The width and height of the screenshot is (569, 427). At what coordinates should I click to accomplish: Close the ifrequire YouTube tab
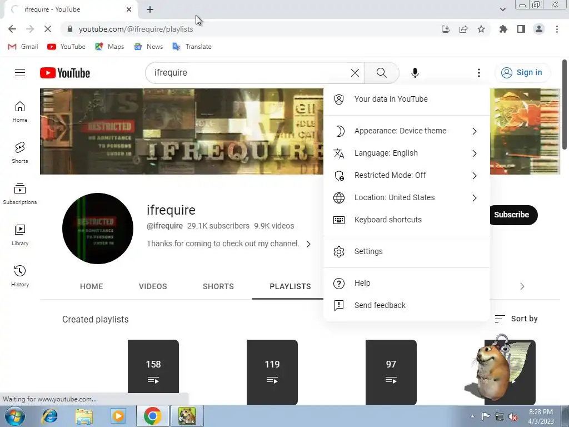[x=129, y=9]
